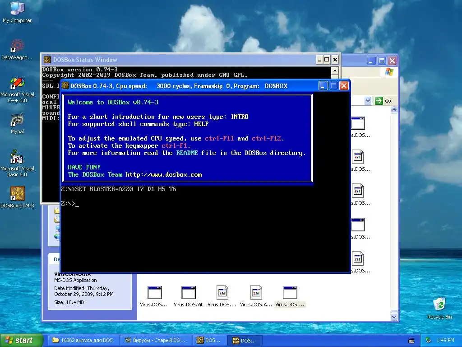
Task: Switch to second DOS... taskbar button
Action: point(245,341)
